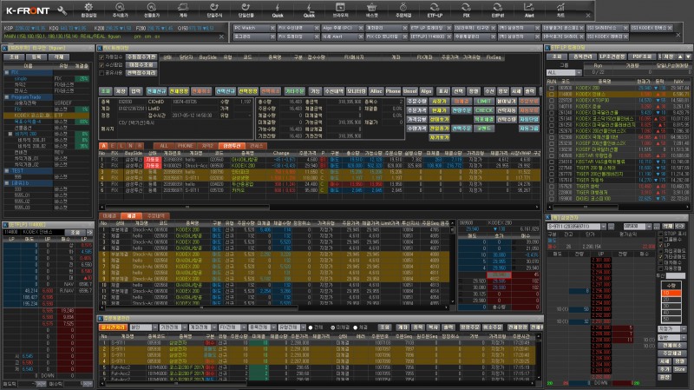
Task: Click the FIX toolbar icon
Action: pos(467,9)
